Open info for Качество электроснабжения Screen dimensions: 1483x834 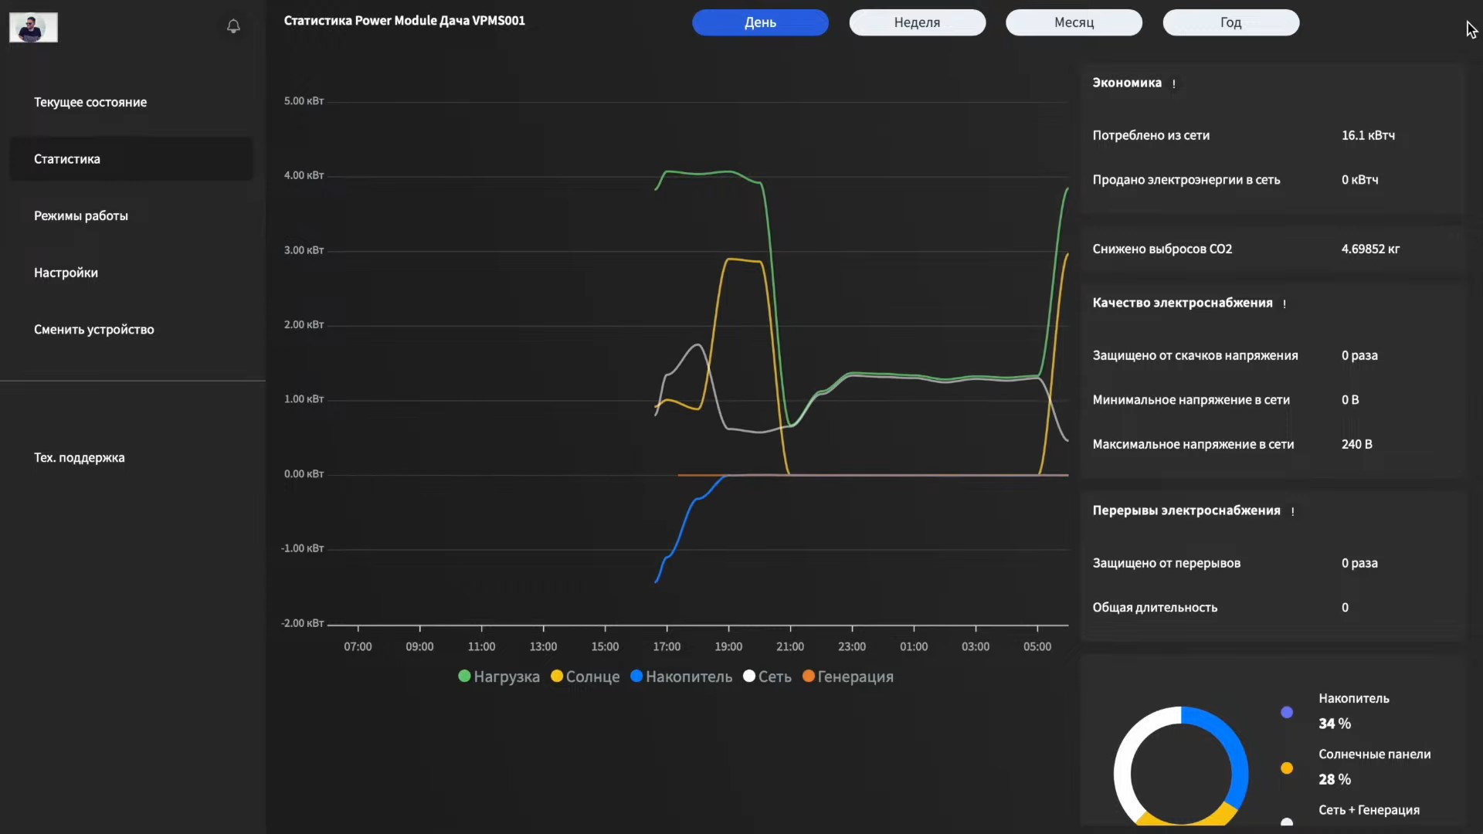tap(1284, 303)
